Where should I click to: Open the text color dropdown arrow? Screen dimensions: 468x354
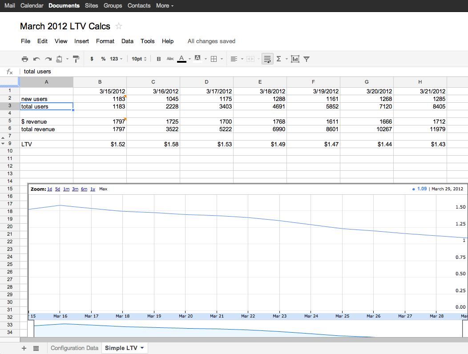[190, 59]
